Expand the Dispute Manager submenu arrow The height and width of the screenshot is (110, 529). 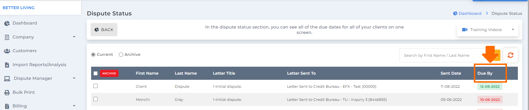74,78
